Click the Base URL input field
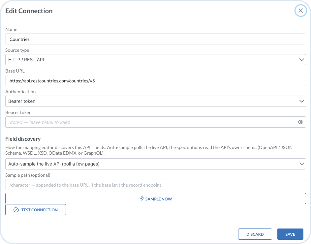Viewport: 311px width, 244px height. (x=156, y=80)
